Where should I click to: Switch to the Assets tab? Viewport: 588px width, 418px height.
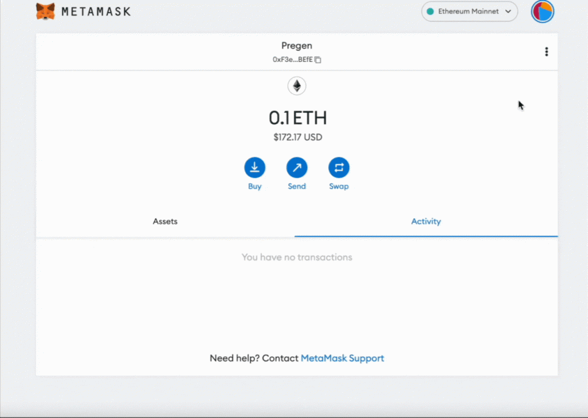[165, 222]
